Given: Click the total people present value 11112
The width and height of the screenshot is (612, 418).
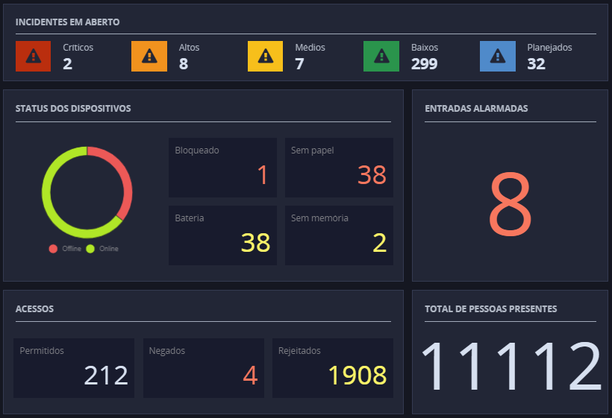Looking at the screenshot, I should 511,366.
